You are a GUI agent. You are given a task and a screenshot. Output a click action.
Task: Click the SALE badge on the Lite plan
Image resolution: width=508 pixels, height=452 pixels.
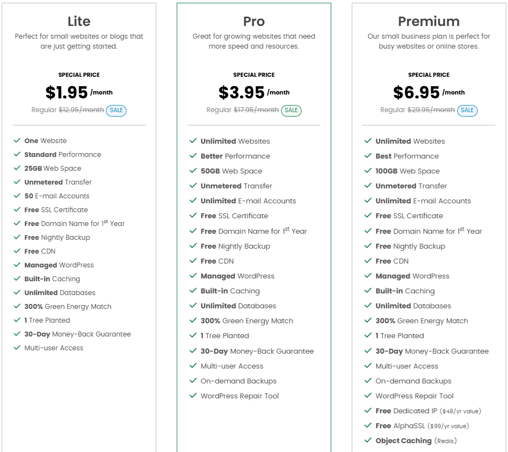click(116, 111)
